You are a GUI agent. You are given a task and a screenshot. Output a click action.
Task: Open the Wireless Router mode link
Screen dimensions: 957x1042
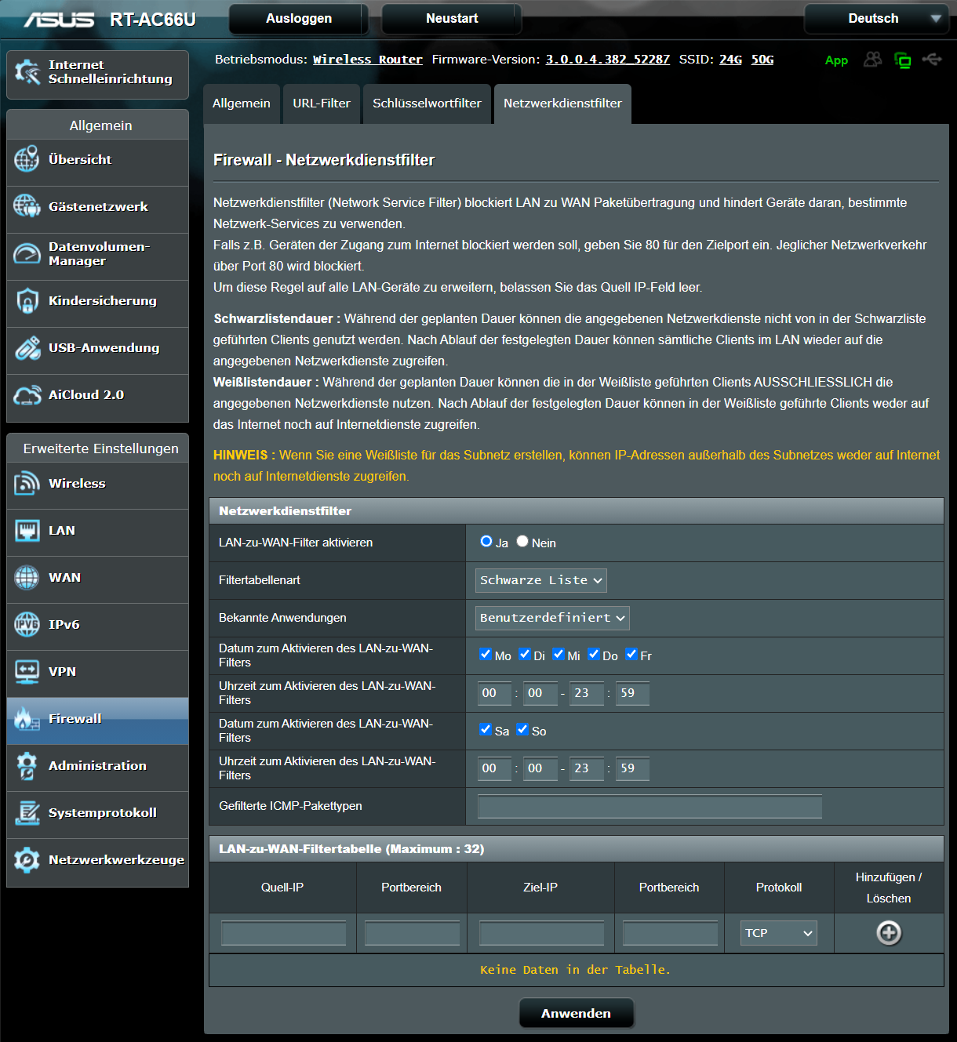(x=368, y=60)
